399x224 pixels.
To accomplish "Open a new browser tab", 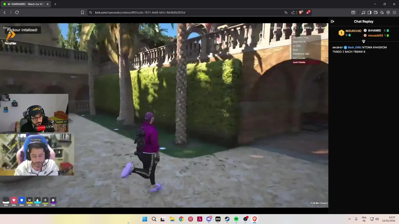I will coord(55,4).
